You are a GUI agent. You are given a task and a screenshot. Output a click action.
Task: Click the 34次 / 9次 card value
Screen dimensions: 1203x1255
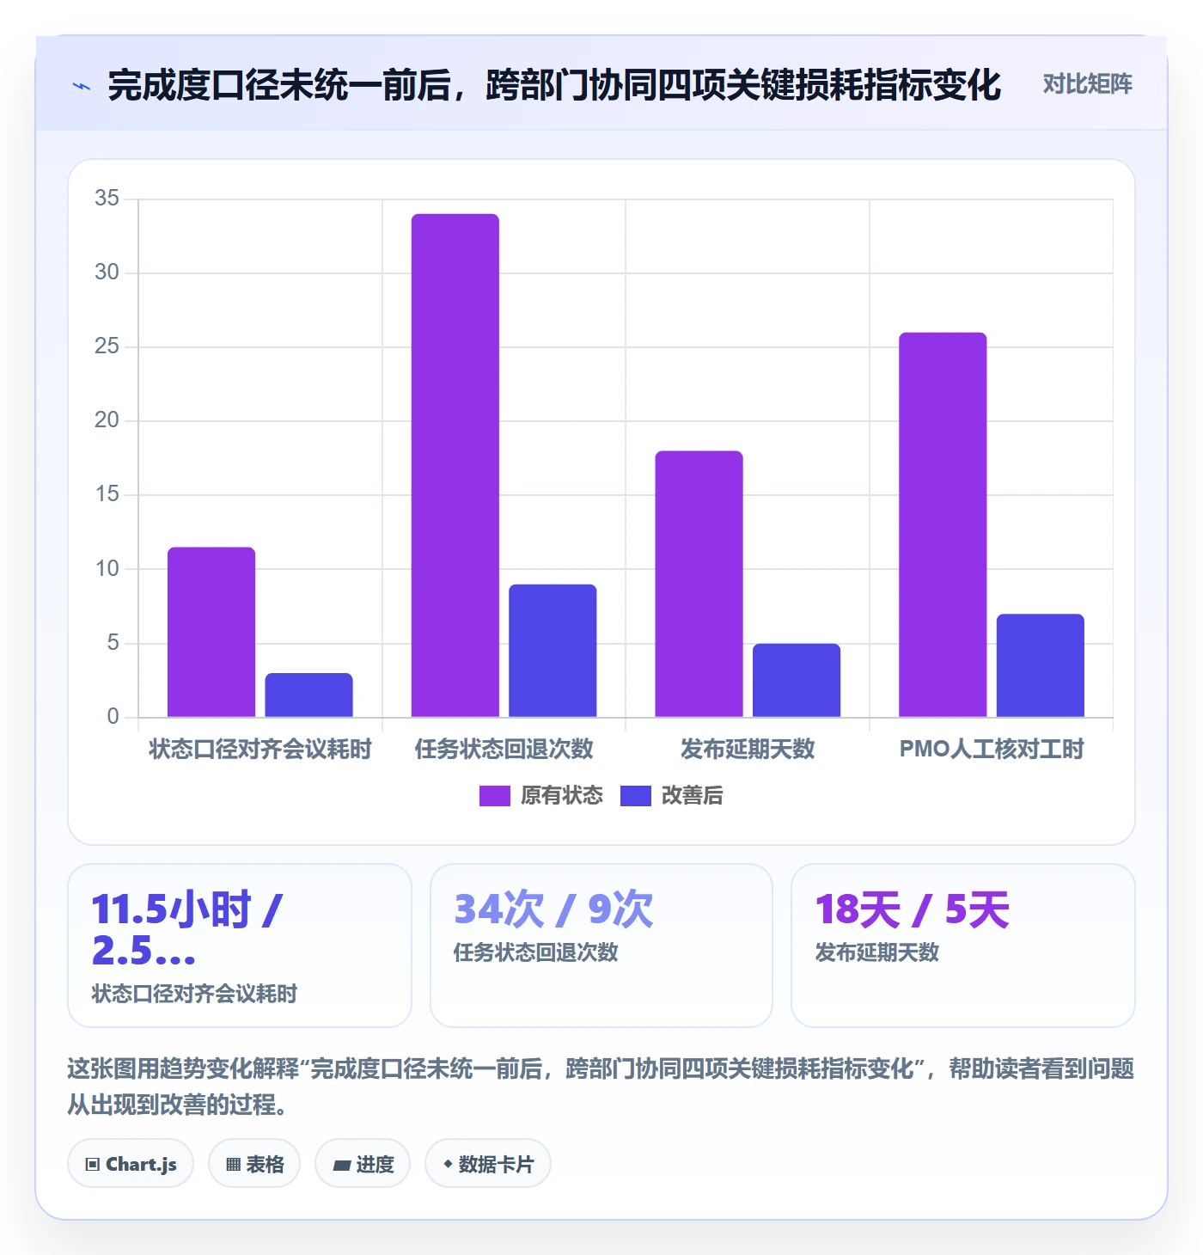pos(553,909)
